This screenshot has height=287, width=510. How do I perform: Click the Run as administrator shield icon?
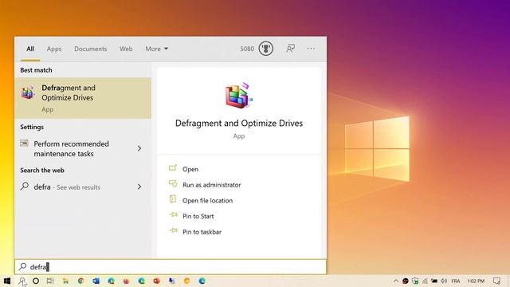coord(173,184)
